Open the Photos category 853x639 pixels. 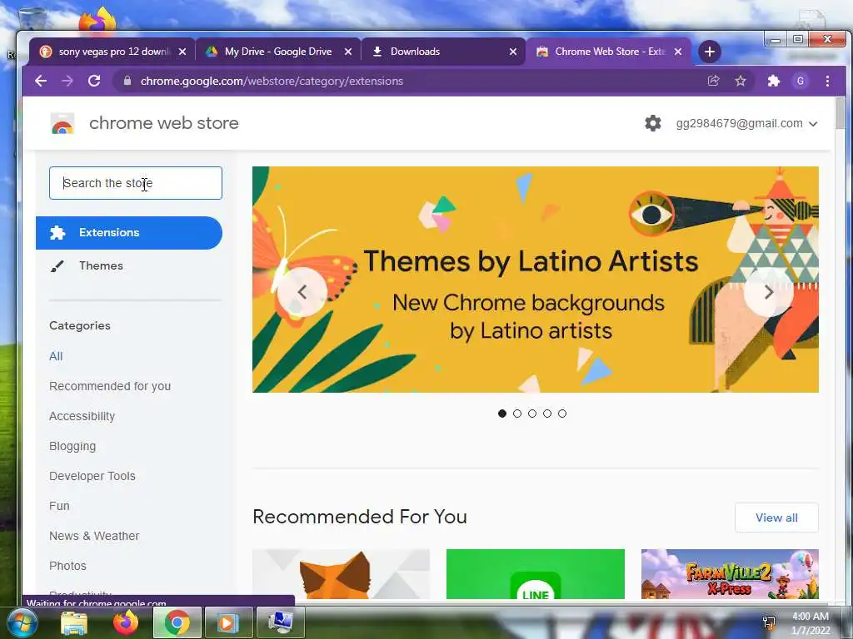67,566
